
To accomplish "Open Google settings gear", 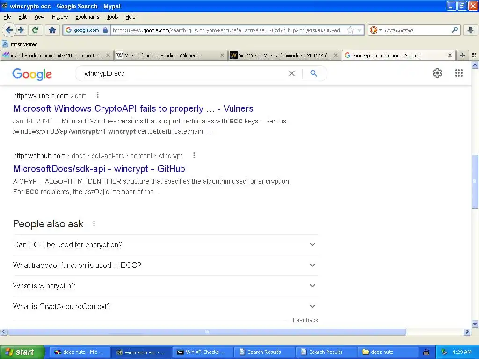I will point(437,73).
